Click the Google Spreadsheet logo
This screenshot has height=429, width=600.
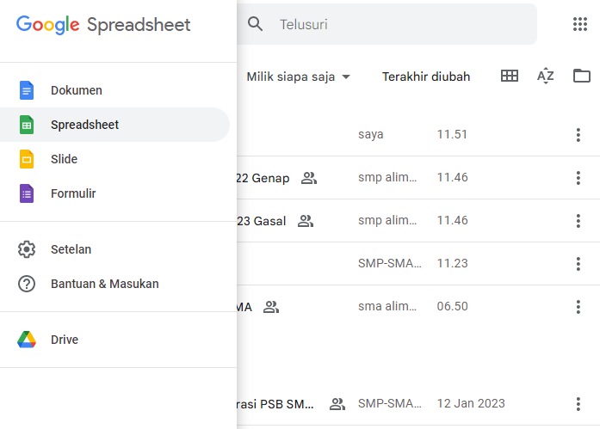(103, 25)
